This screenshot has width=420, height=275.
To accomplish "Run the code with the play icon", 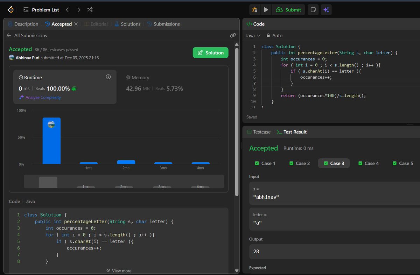I will click(x=266, y=10).
